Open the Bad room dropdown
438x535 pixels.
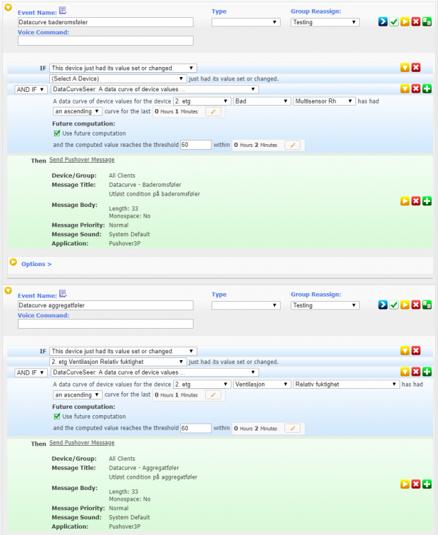coord(262,101)
